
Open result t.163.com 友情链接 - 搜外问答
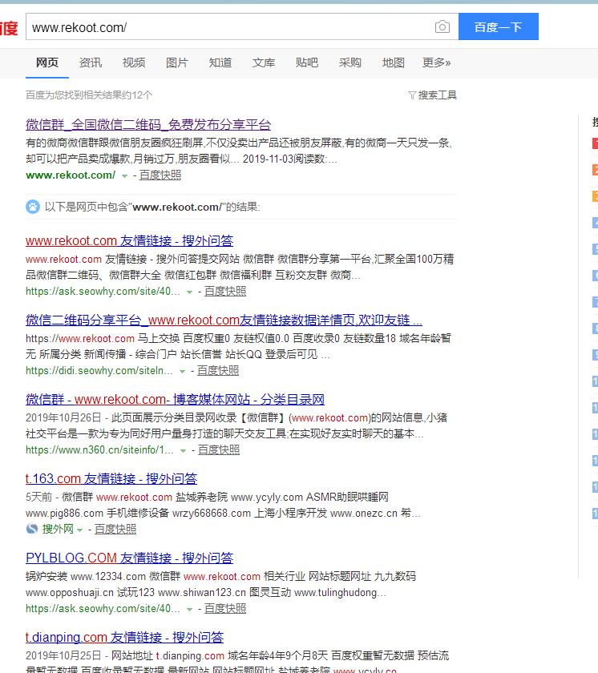[111, 479]
